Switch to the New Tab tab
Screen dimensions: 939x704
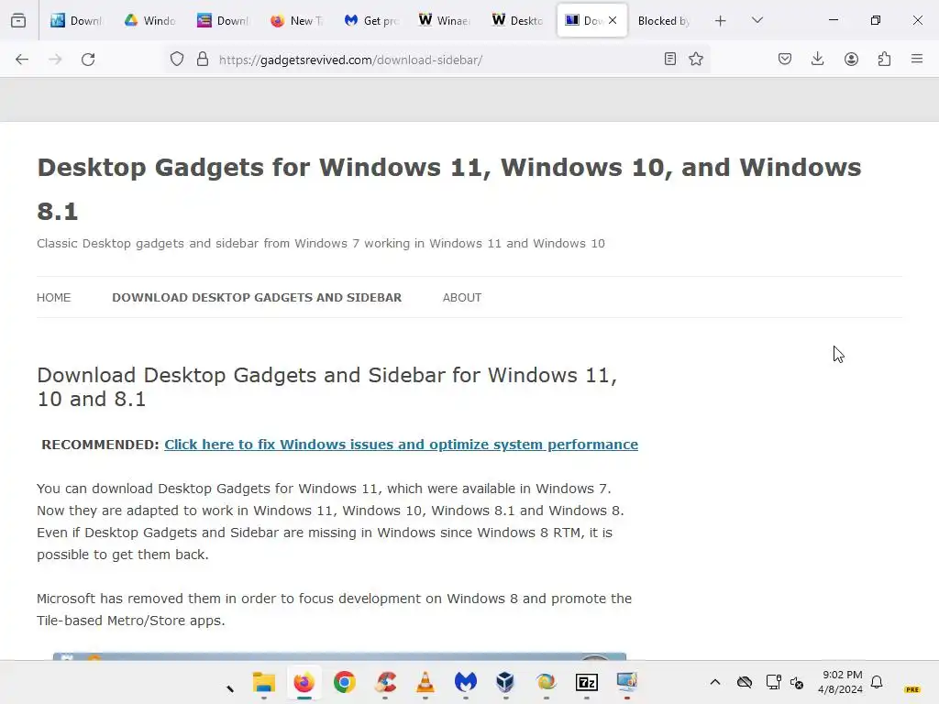click(296, 20)
